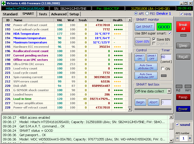
Task: Click the green GOOD status indicator
Action: coord(164,27)
